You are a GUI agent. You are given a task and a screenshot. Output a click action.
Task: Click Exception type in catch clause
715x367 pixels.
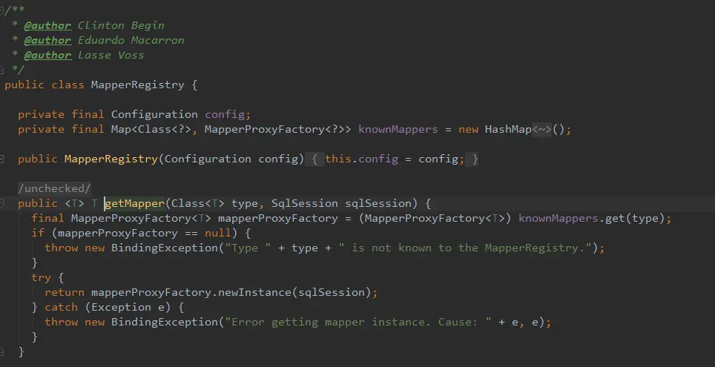(121, 307)
